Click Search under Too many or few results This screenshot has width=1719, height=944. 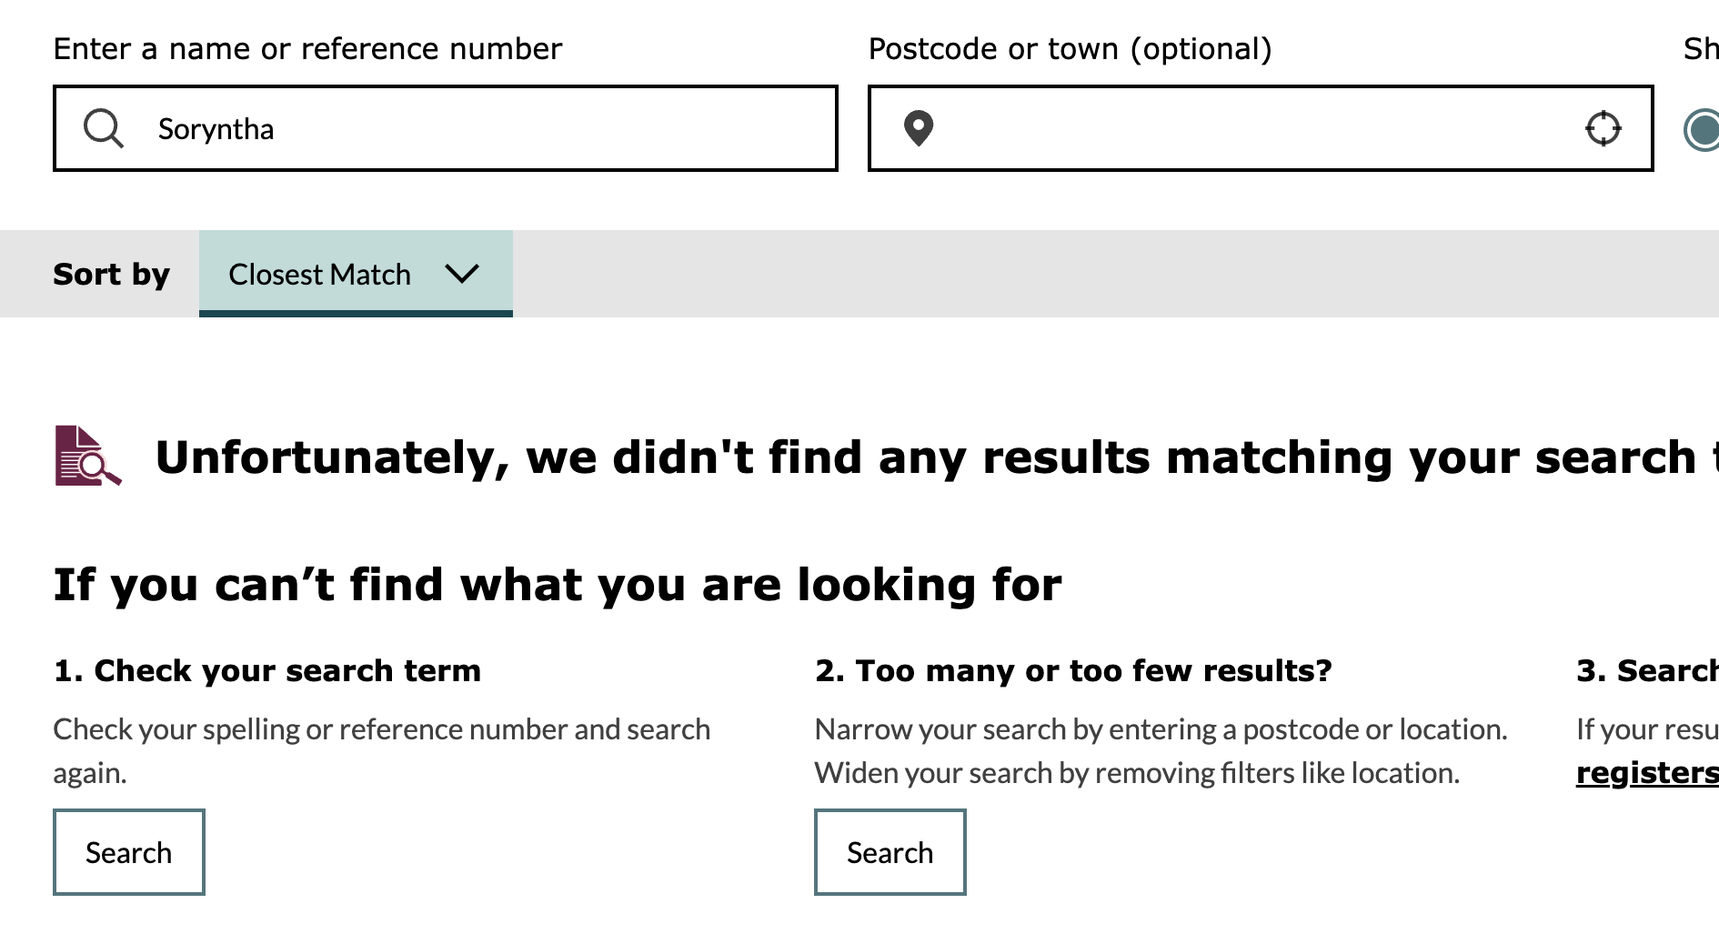click(890, 852)
